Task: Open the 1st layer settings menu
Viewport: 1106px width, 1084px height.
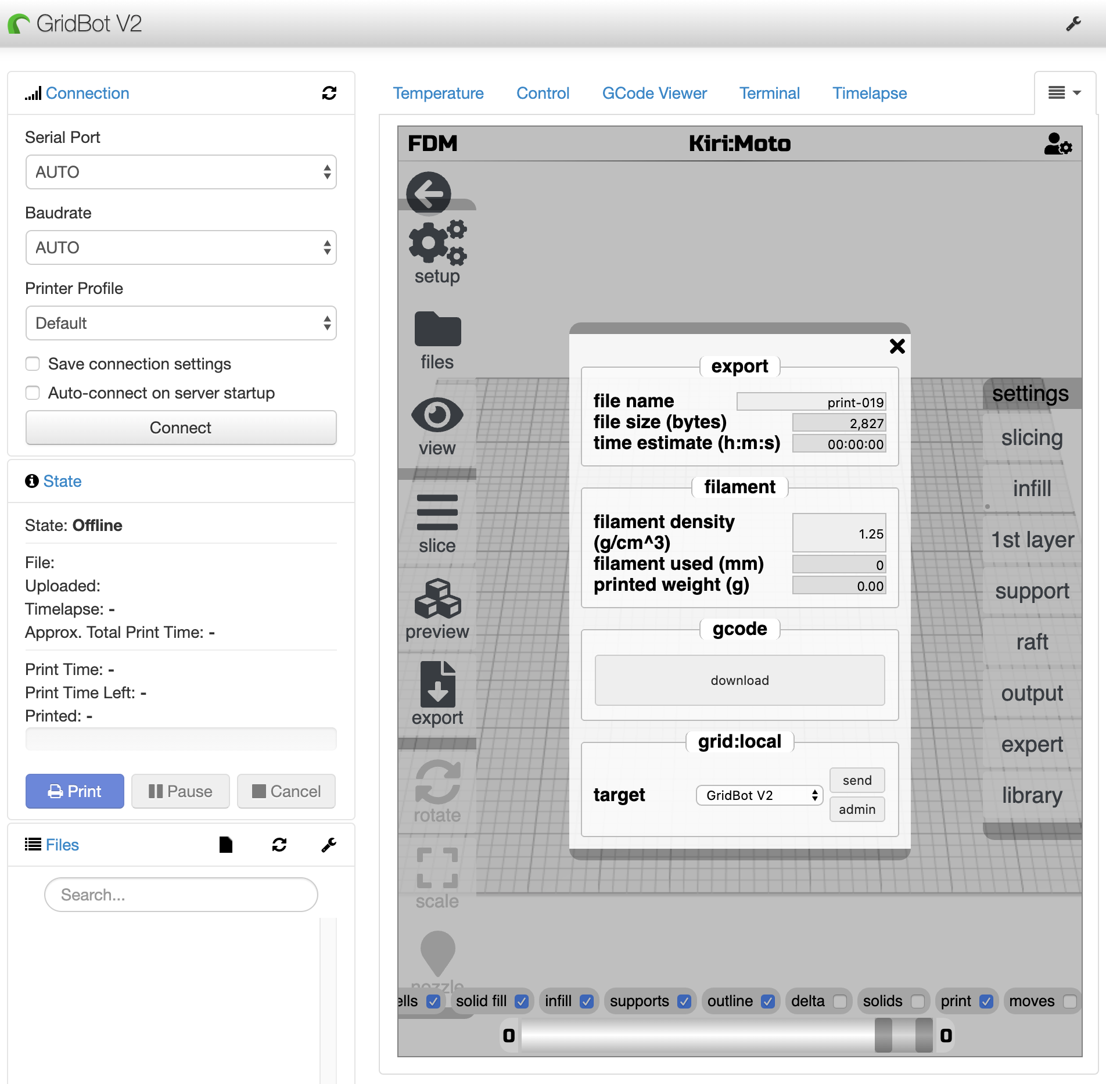Action: click(x=1032, y=540)
